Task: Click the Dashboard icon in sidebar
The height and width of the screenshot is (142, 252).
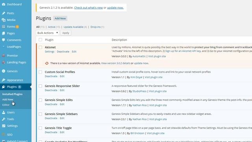Action: 4,4
